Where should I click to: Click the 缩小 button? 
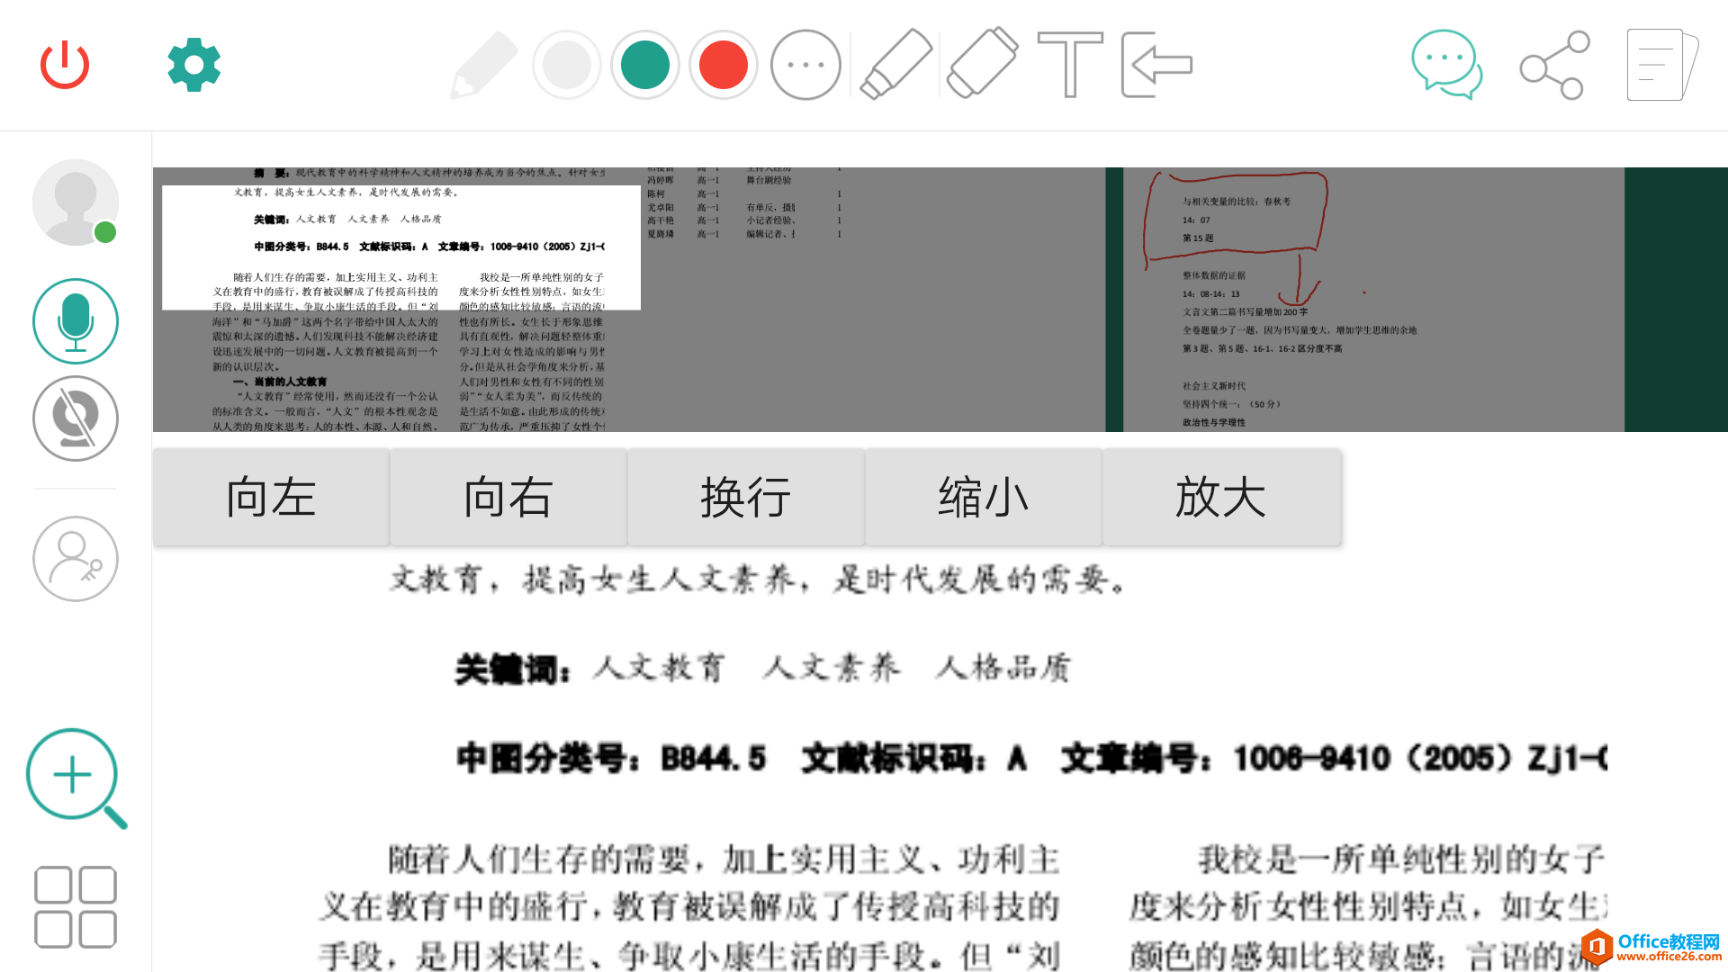click(x=984, y=497)
